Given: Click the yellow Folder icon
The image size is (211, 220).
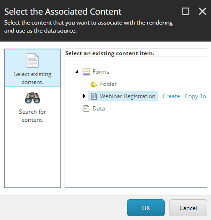Looking at the screenshot, I should click(x=94, y=84).
